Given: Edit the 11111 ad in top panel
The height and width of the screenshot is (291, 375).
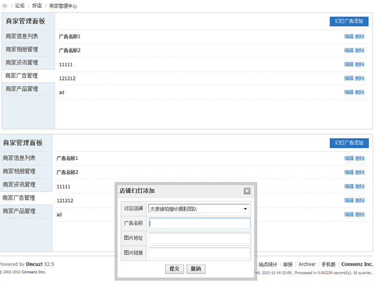Looking at the screenshot, I should 349,64.
